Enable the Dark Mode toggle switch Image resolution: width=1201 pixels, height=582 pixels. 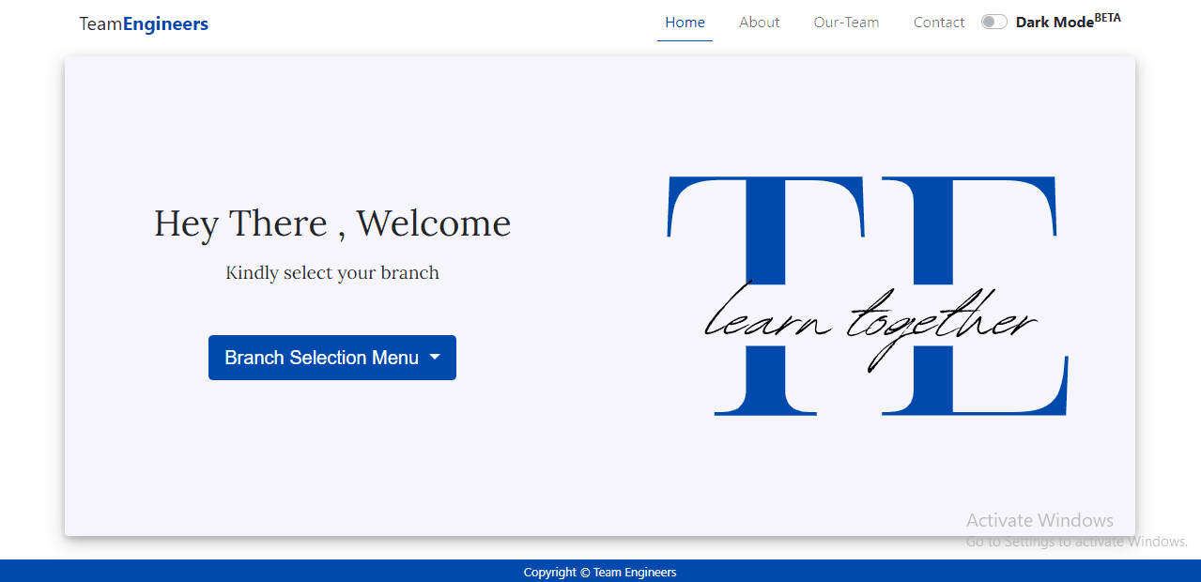[993, 22]
